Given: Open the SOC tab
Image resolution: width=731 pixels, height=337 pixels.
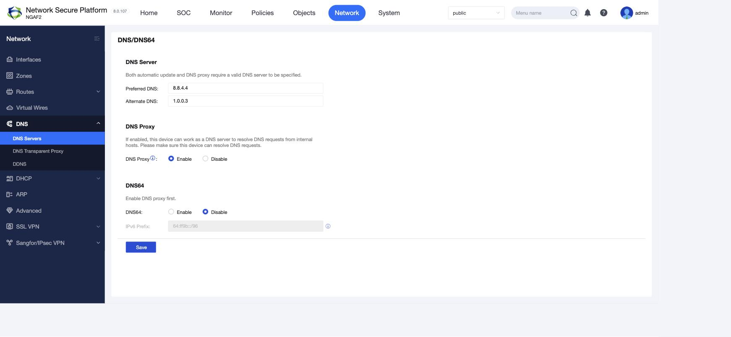Looking at the screenshot, I should (184, 13).
